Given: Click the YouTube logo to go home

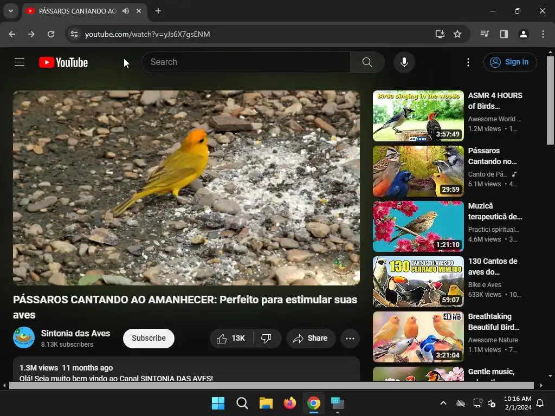Looking at the screenshot, I should 63,62.
